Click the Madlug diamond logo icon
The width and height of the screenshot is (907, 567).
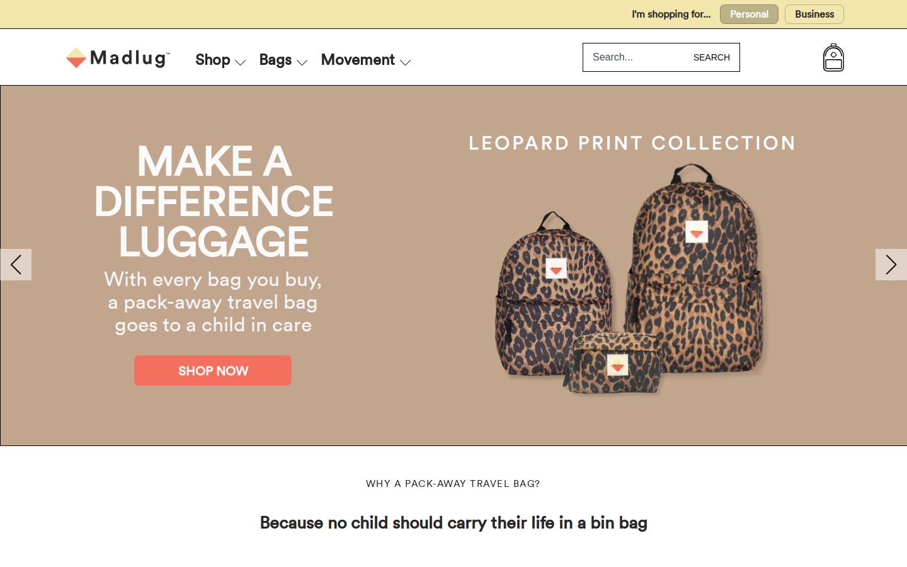[76, 58]
